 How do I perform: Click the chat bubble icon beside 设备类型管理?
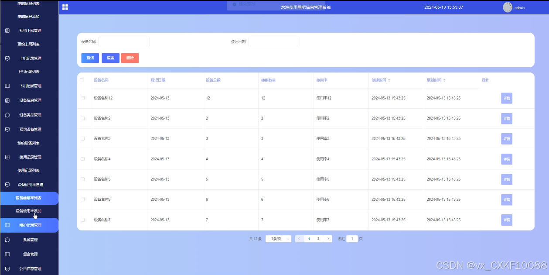tap(7, 115)
